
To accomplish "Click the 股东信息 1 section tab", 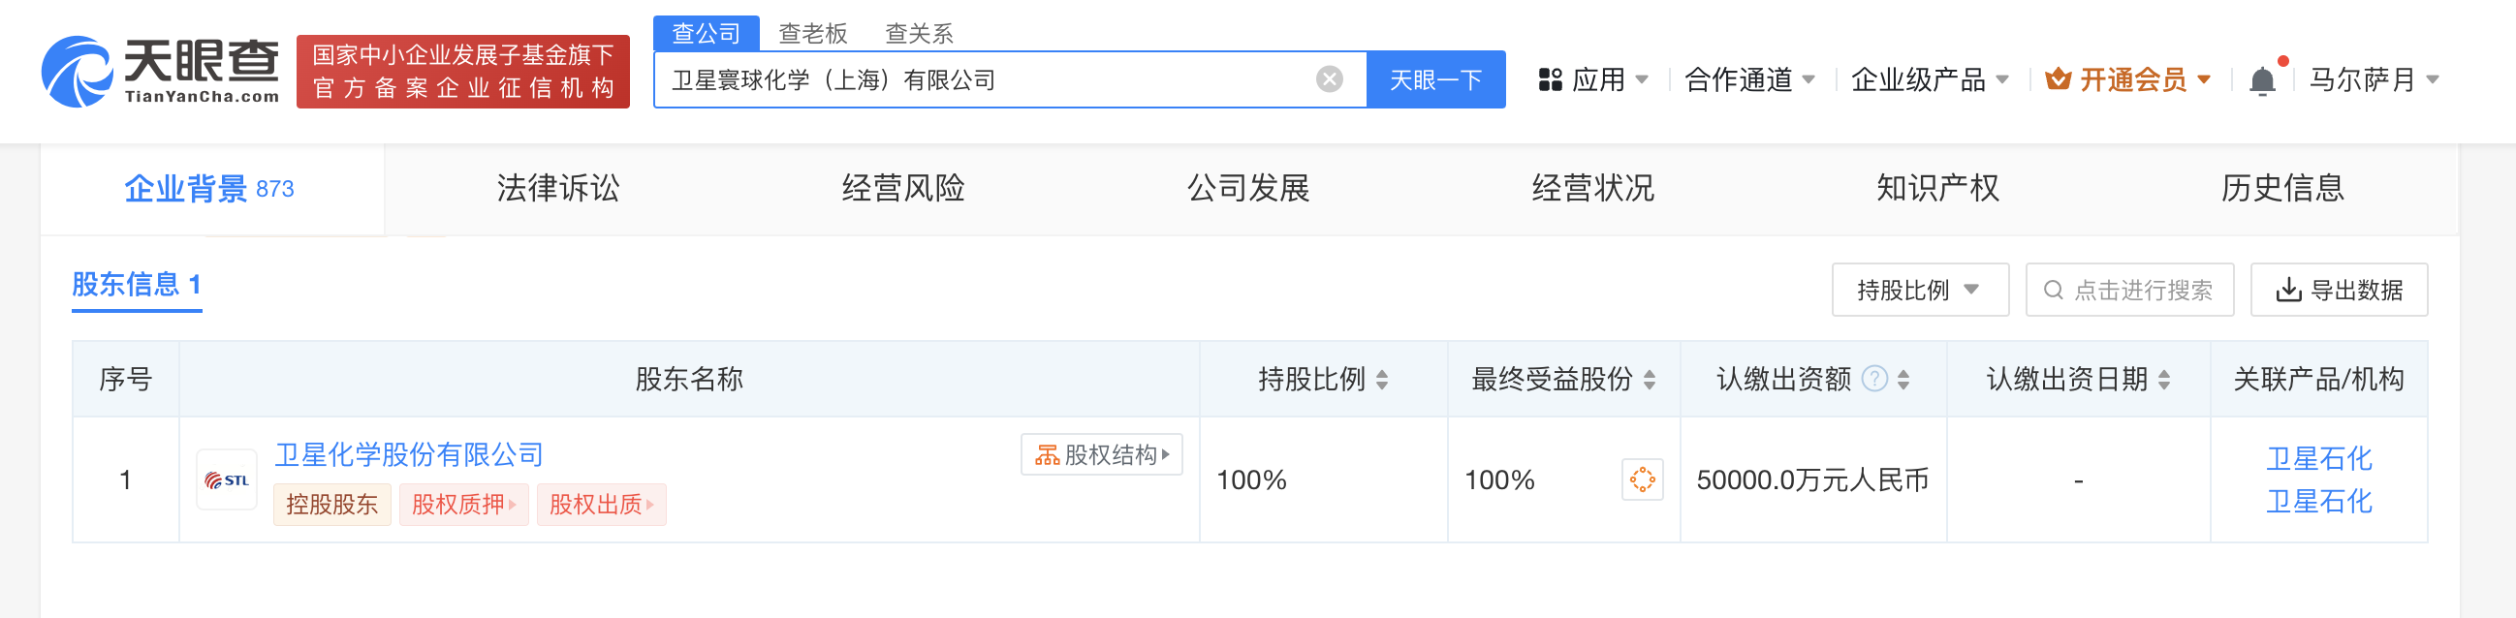I will [x=137, y=285].
